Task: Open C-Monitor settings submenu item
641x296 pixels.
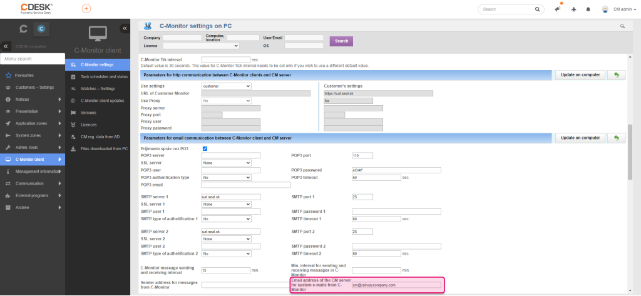Action: pyautogui.click(x=97, y=64)
